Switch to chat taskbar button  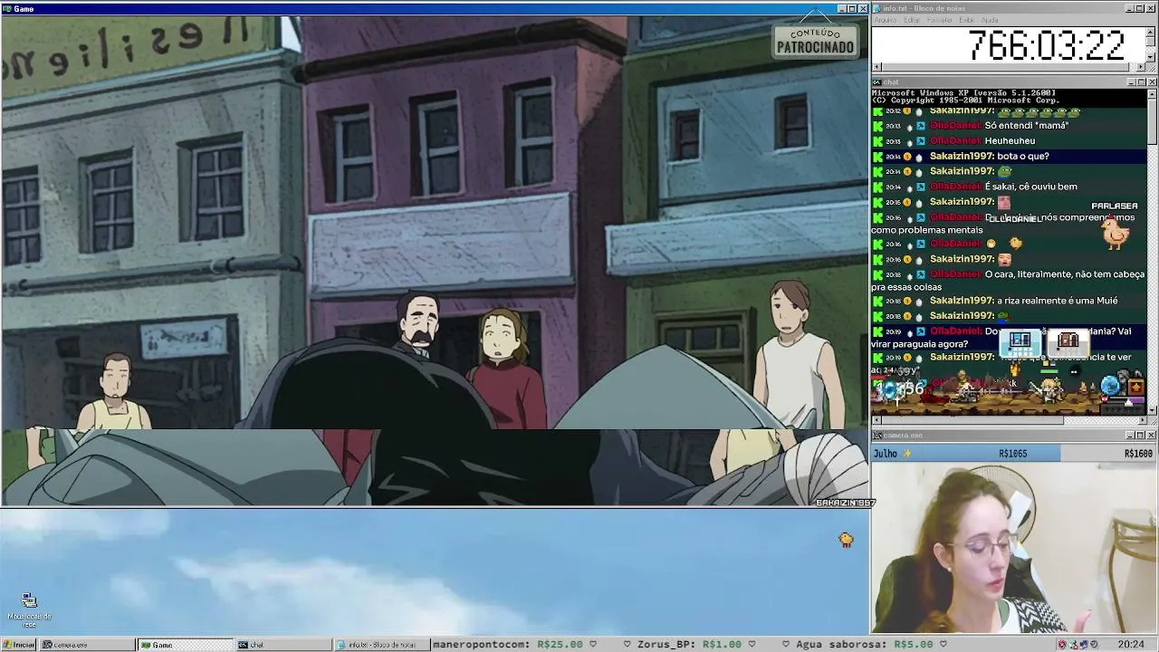(x=283, y=645)
